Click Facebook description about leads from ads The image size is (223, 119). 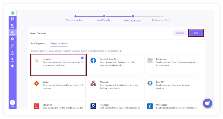(x=117, y=64)
